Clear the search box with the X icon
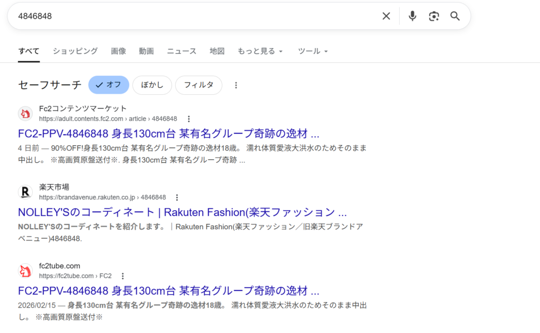This screenshot has height=333, width=540. (386, 16)
